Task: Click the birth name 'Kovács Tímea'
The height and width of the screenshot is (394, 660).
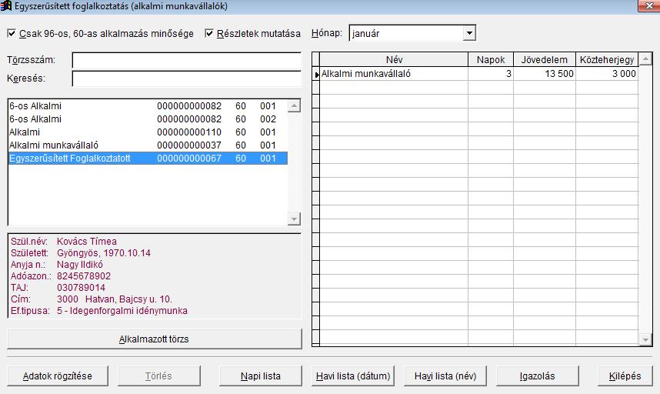Action: point(87,242)
